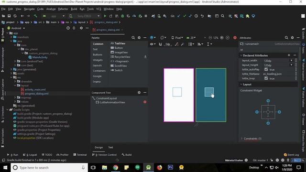This screenshot has width=306, height=172.
Task: Open the layout_width value dropdown
Action: click(x=291, y=61)
